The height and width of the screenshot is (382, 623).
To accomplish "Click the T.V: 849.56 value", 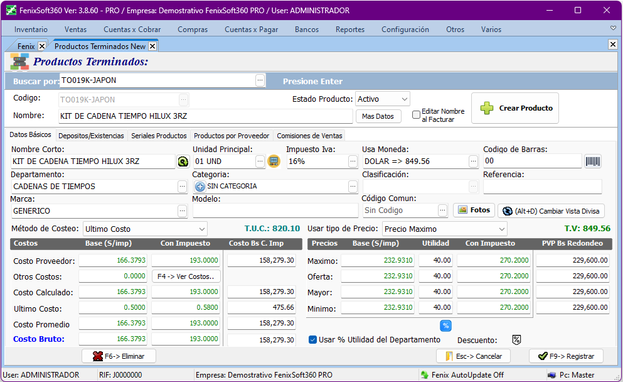I will [587, 229].
